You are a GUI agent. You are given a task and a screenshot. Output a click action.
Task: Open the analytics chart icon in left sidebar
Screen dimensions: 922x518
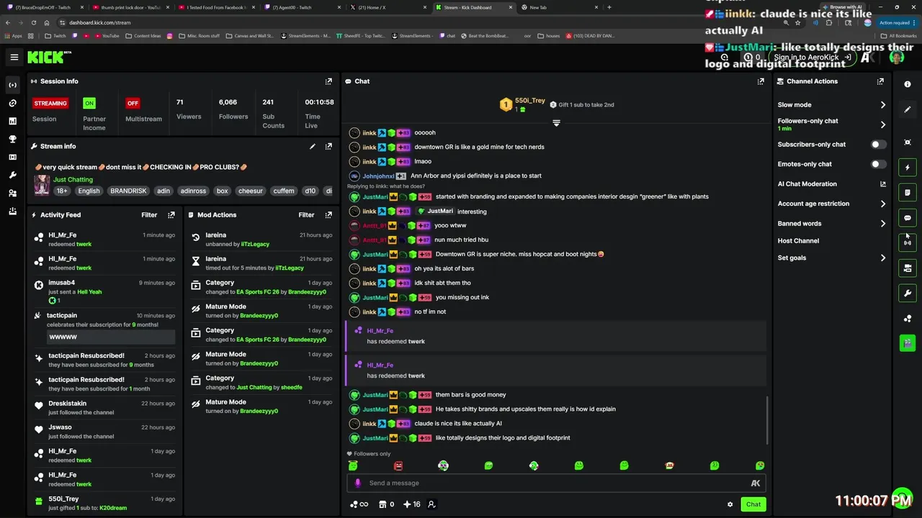tap(12, 121)
